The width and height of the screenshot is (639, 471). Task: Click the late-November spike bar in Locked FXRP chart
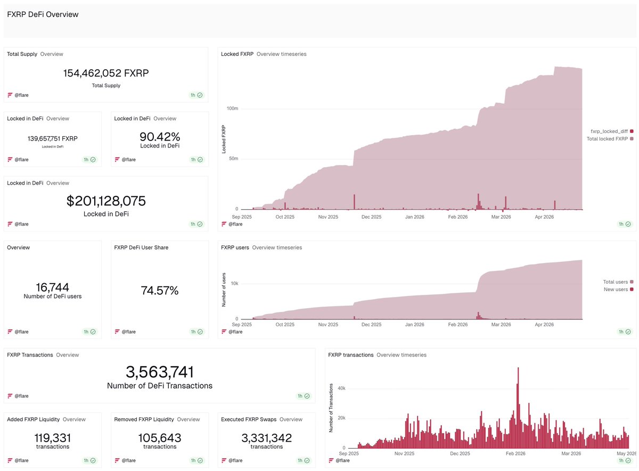[354, 202]
